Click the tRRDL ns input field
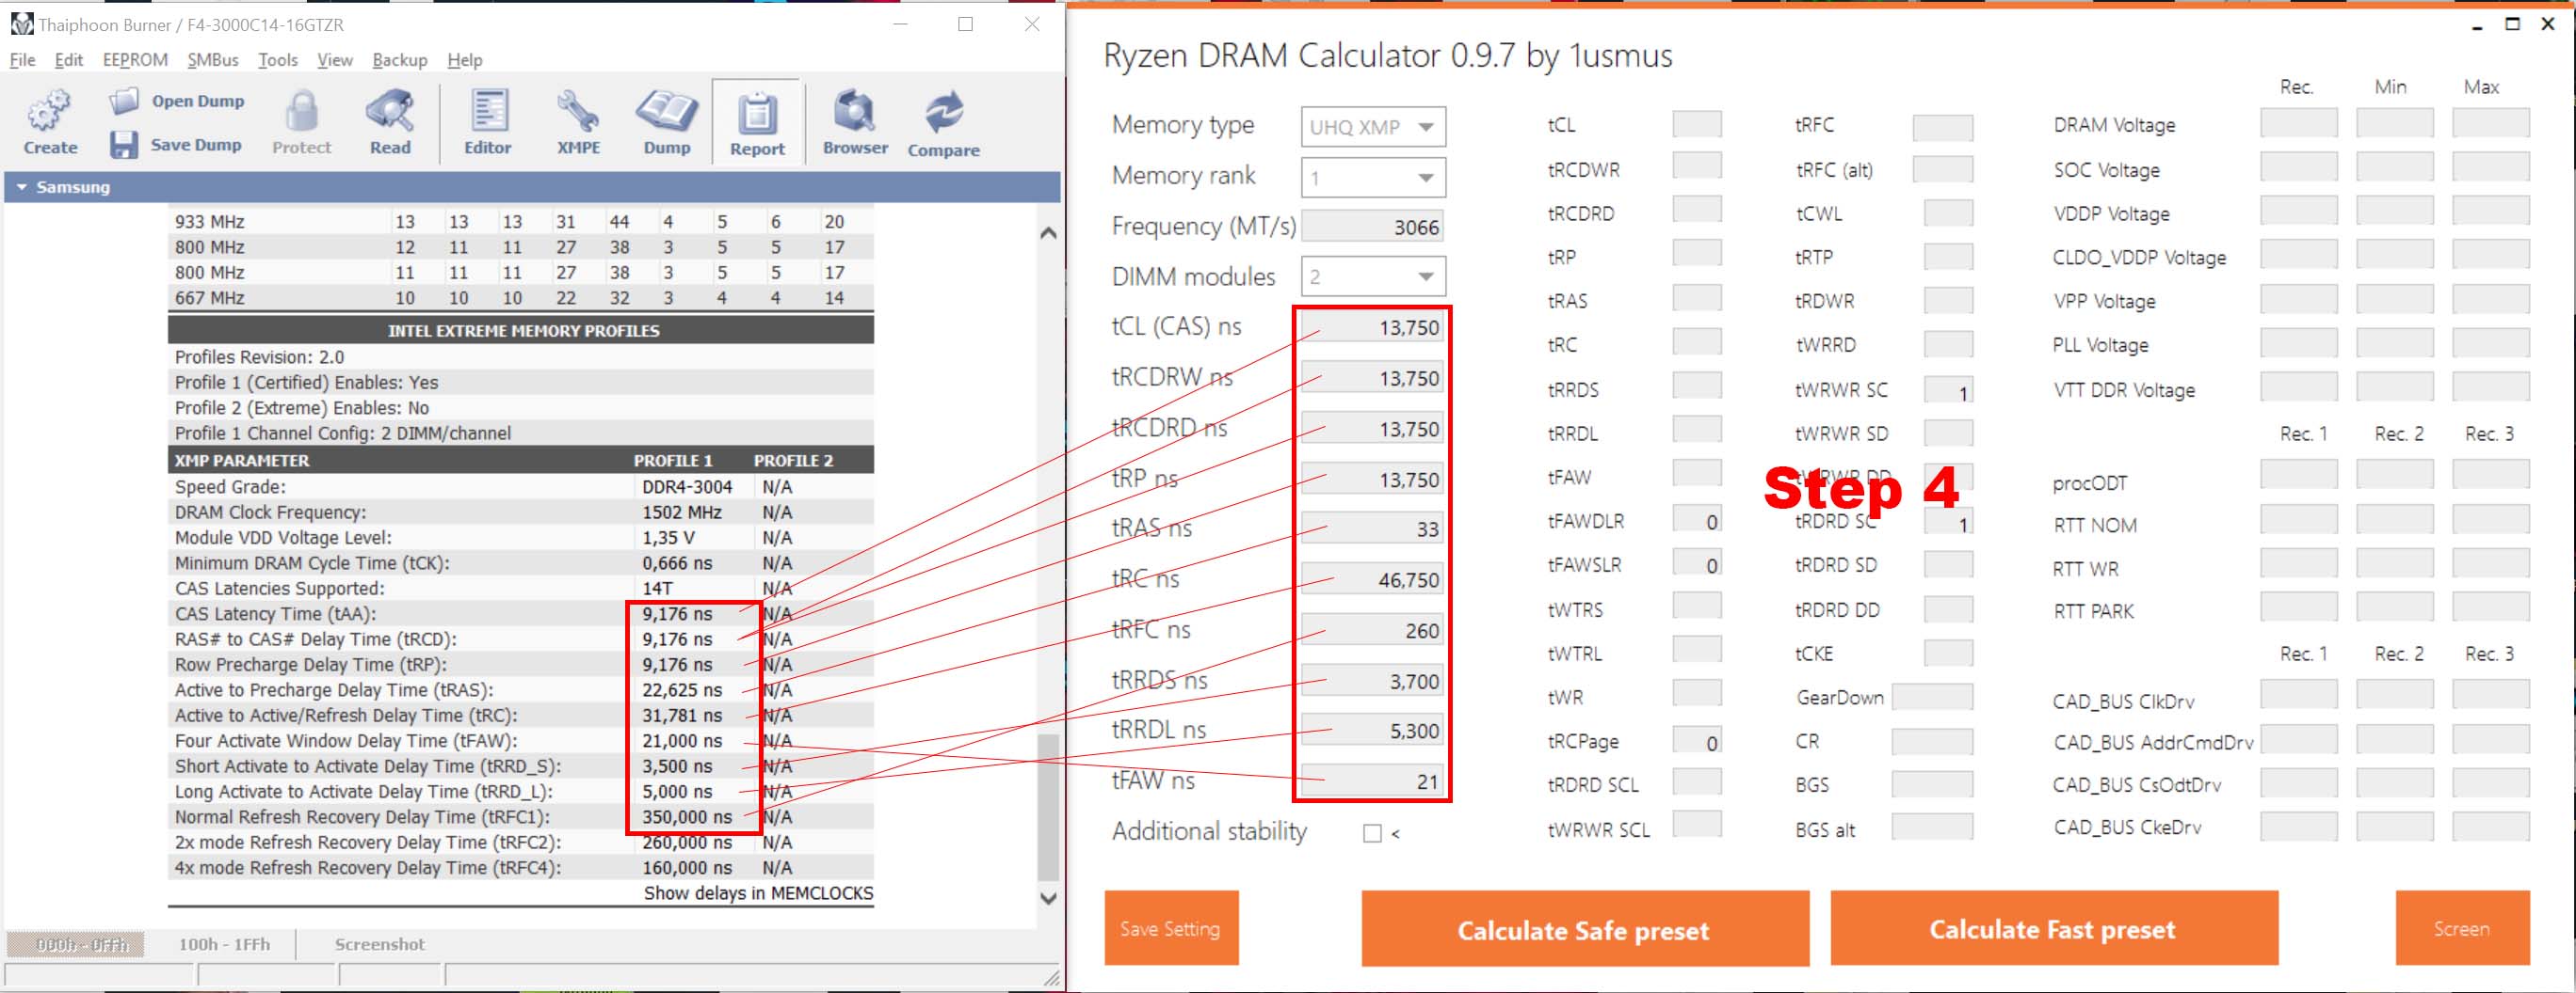 click(x=1372, y=732)
